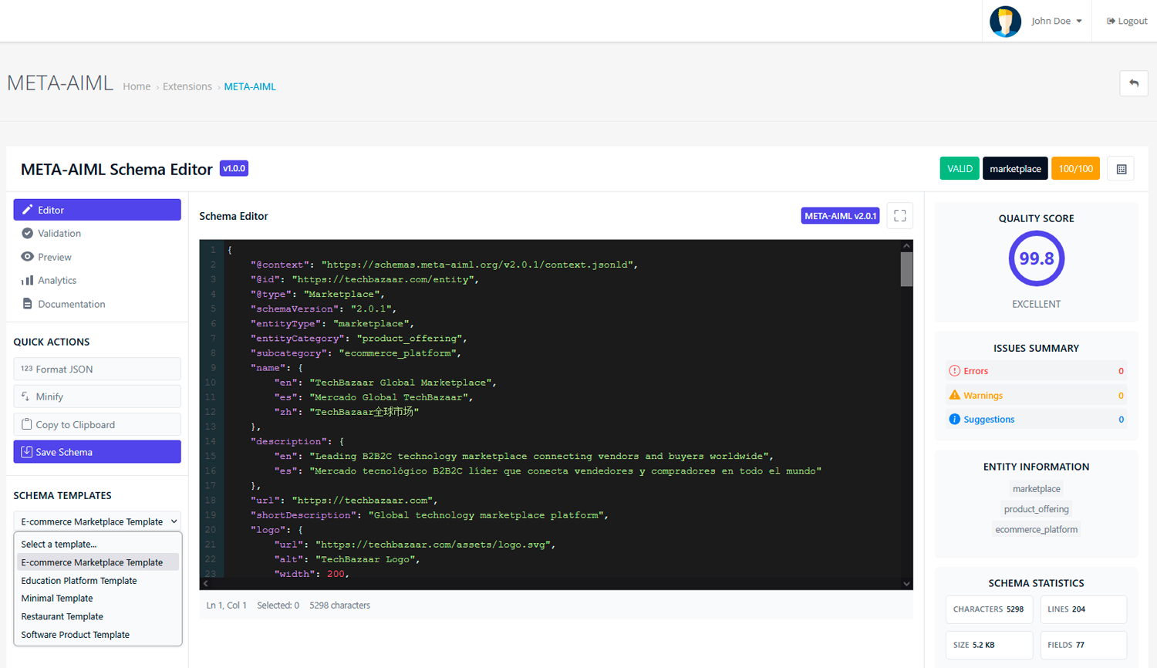Image resolution: width=1157 pixels, height=668 pixels.
Task: Click the editor vertical scrollbar thumb
Action: tap(906, 269)
